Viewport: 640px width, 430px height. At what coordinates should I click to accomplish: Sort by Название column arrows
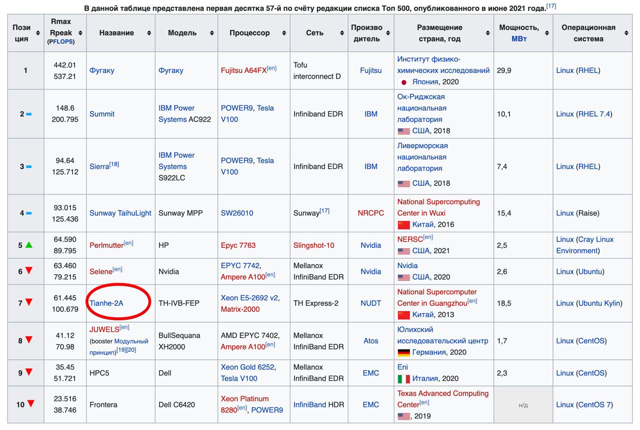pos(149,33)
